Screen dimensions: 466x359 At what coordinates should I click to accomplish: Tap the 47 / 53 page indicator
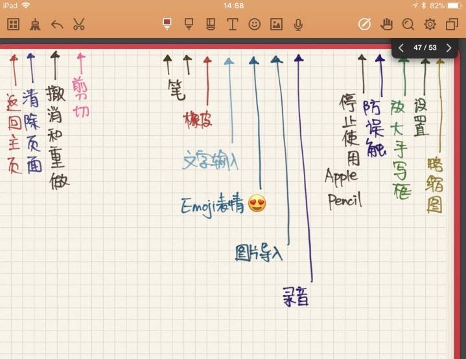pos(425,47)
